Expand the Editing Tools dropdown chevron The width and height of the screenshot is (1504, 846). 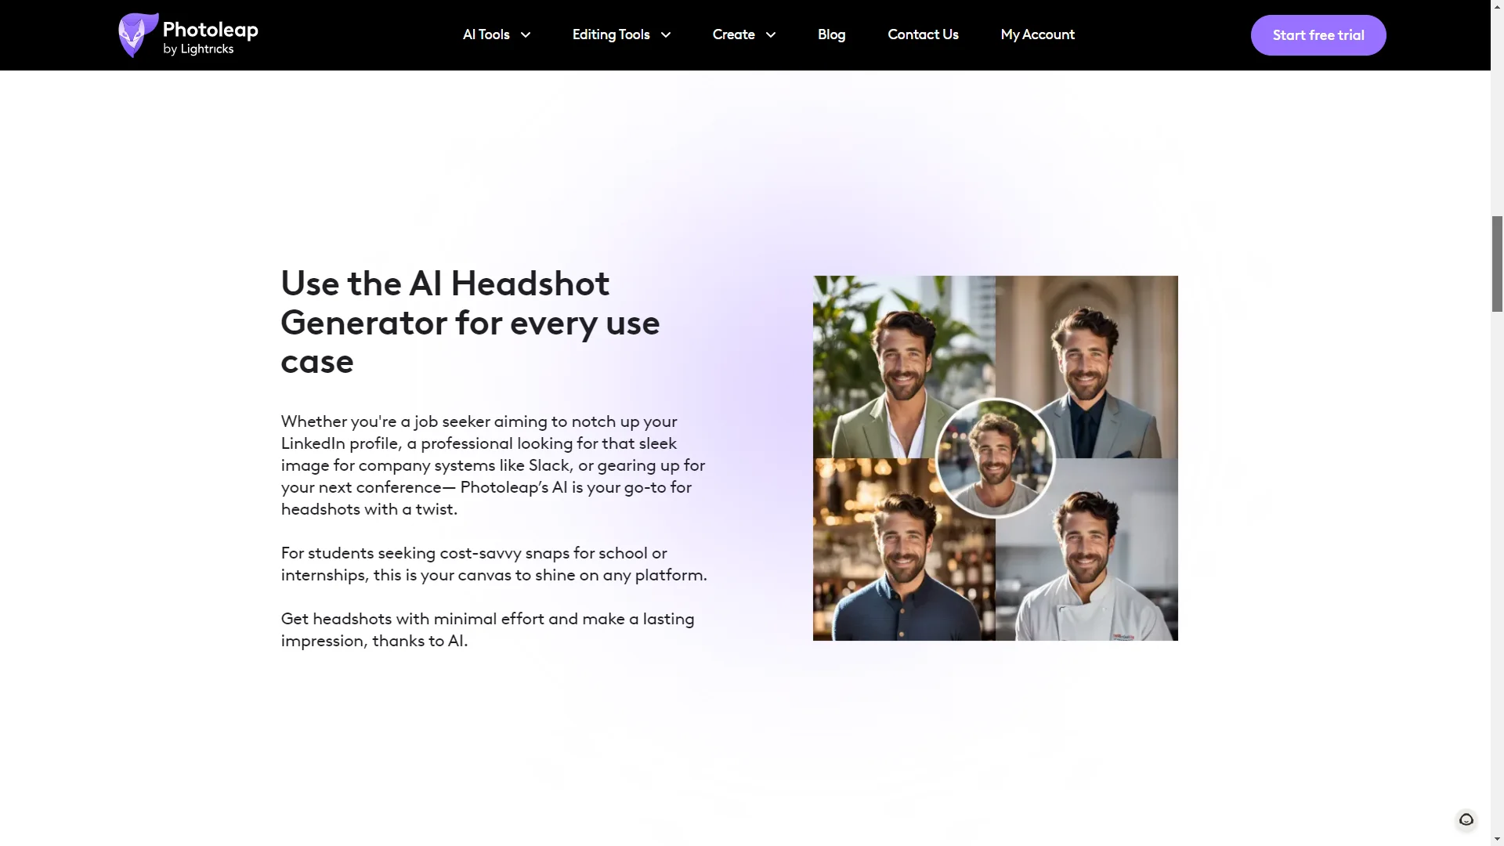[x=666, y=35]
